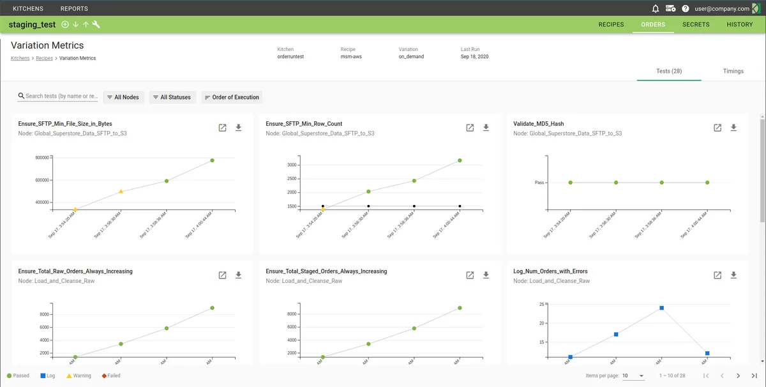Click the servings icon in the top bar
This screenshot has height=387, width=766.
pyautogui.click(x=670, y=8)
